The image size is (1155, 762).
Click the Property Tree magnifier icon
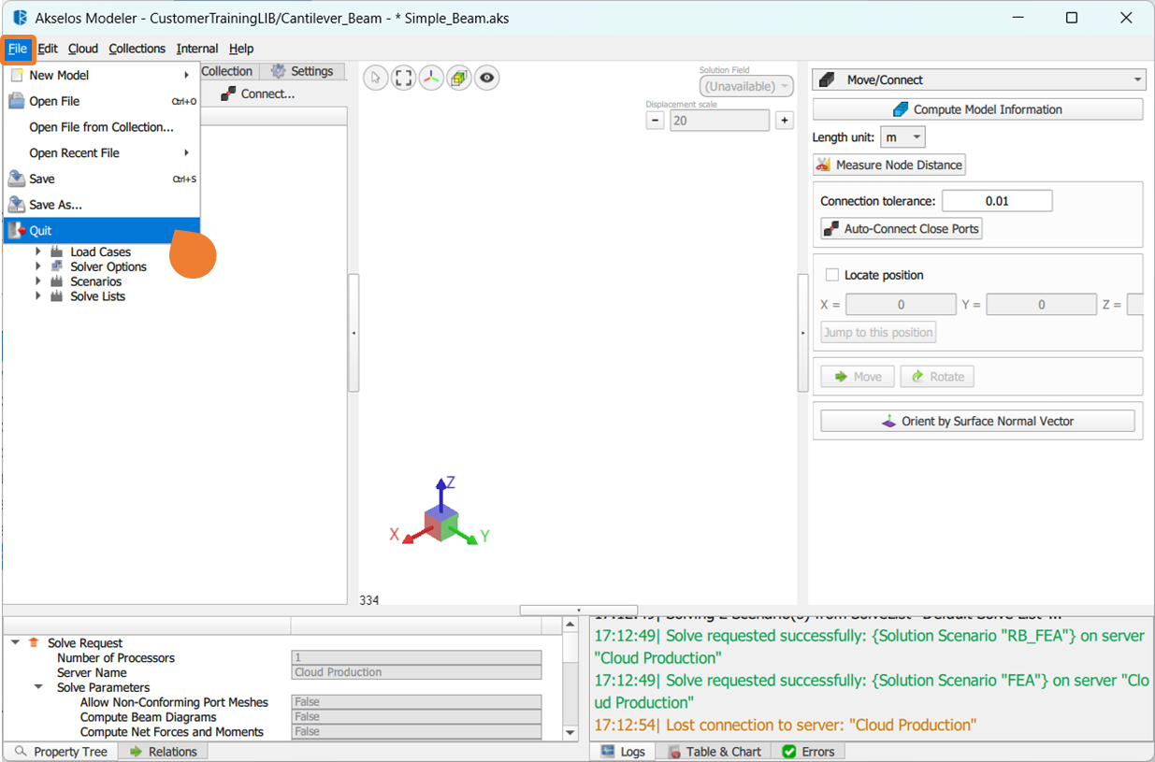pyautogui.click(x=21, y=752)
